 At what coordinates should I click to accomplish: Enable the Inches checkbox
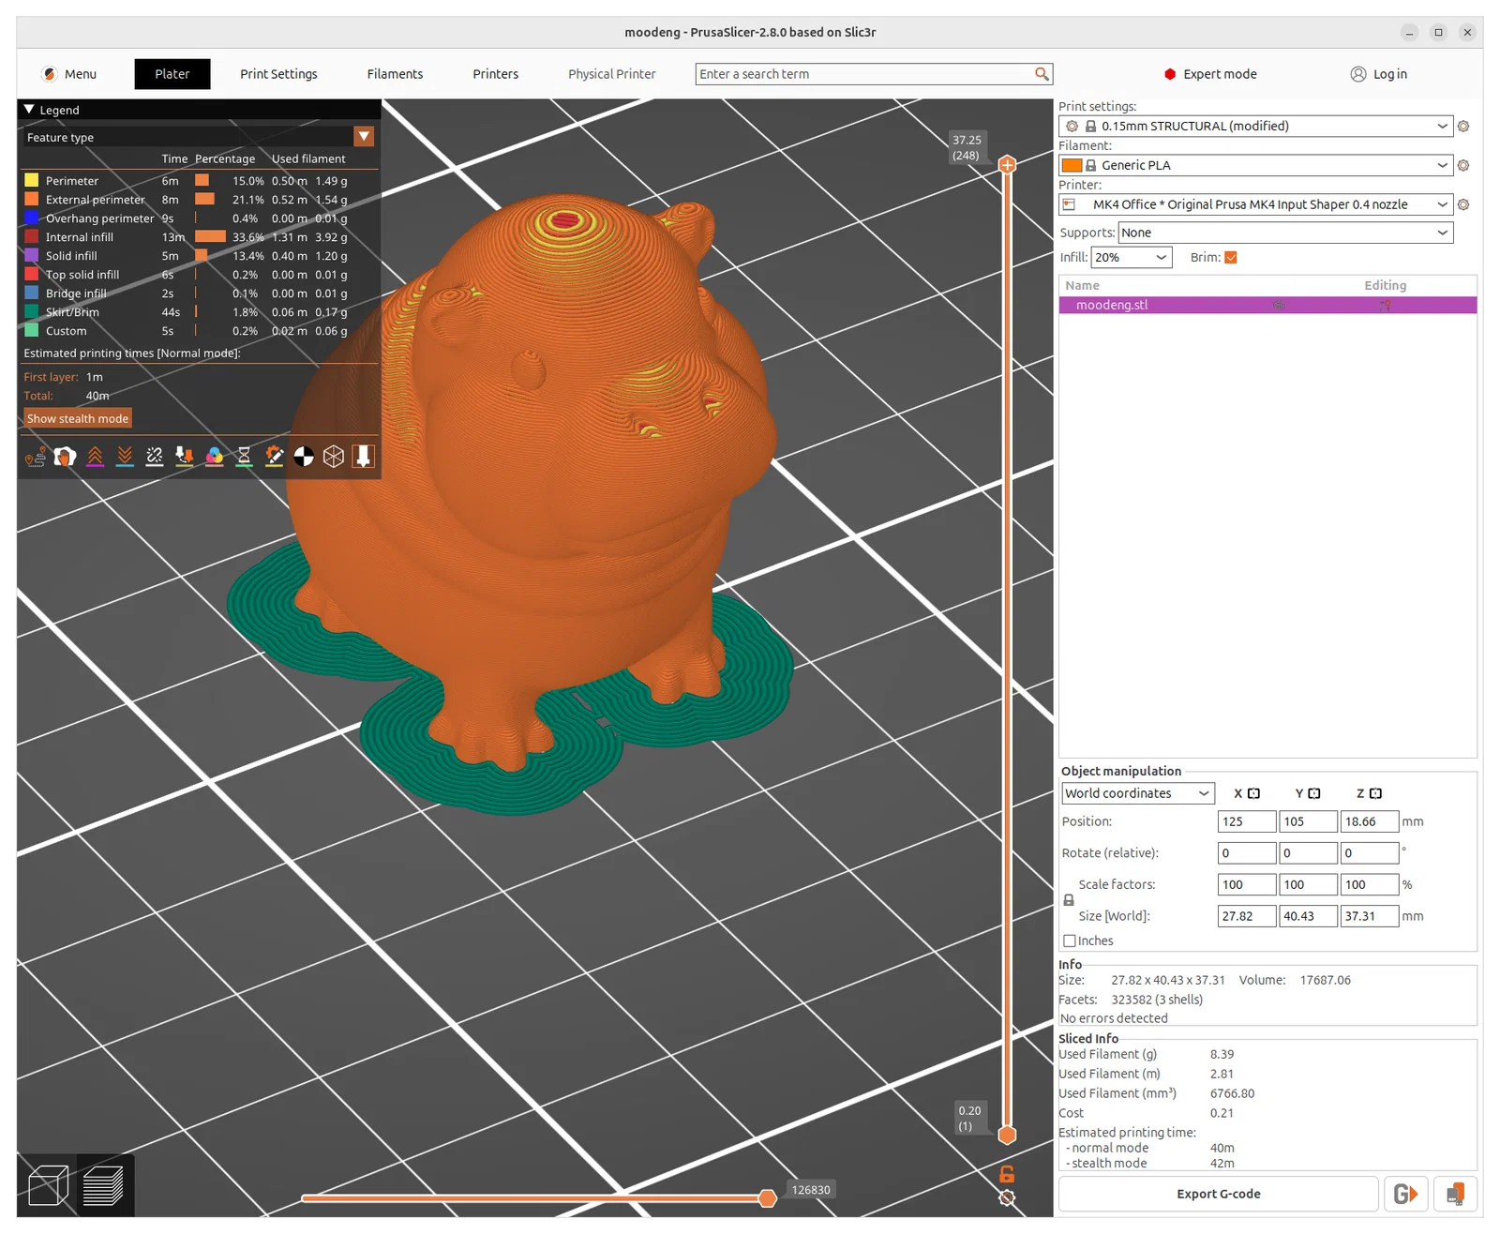pos(1070,941)
